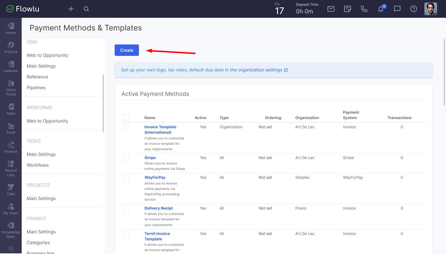
Task: Sort by Type column header
Action: pos(224,118)
